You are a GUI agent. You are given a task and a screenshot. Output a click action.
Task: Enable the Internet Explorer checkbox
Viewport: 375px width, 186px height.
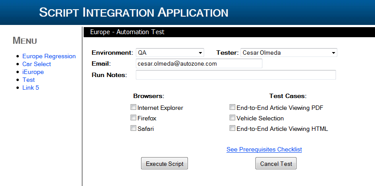click(133, 107)
